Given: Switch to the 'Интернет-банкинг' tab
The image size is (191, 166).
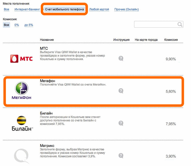Looking at the screenshot, I should coord(27,9).
